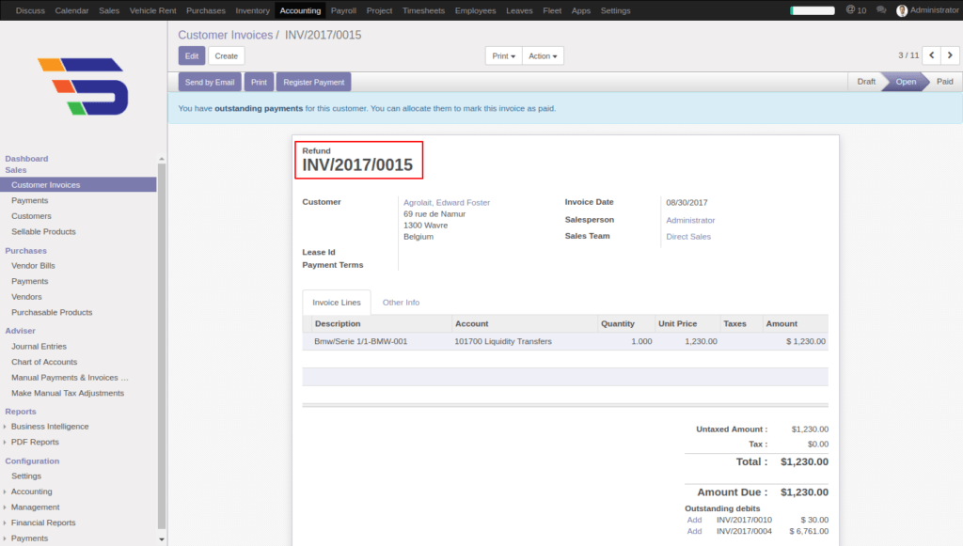Open the Timesheets menu
This screenshot has width=963, height=546.
point(423,10)
